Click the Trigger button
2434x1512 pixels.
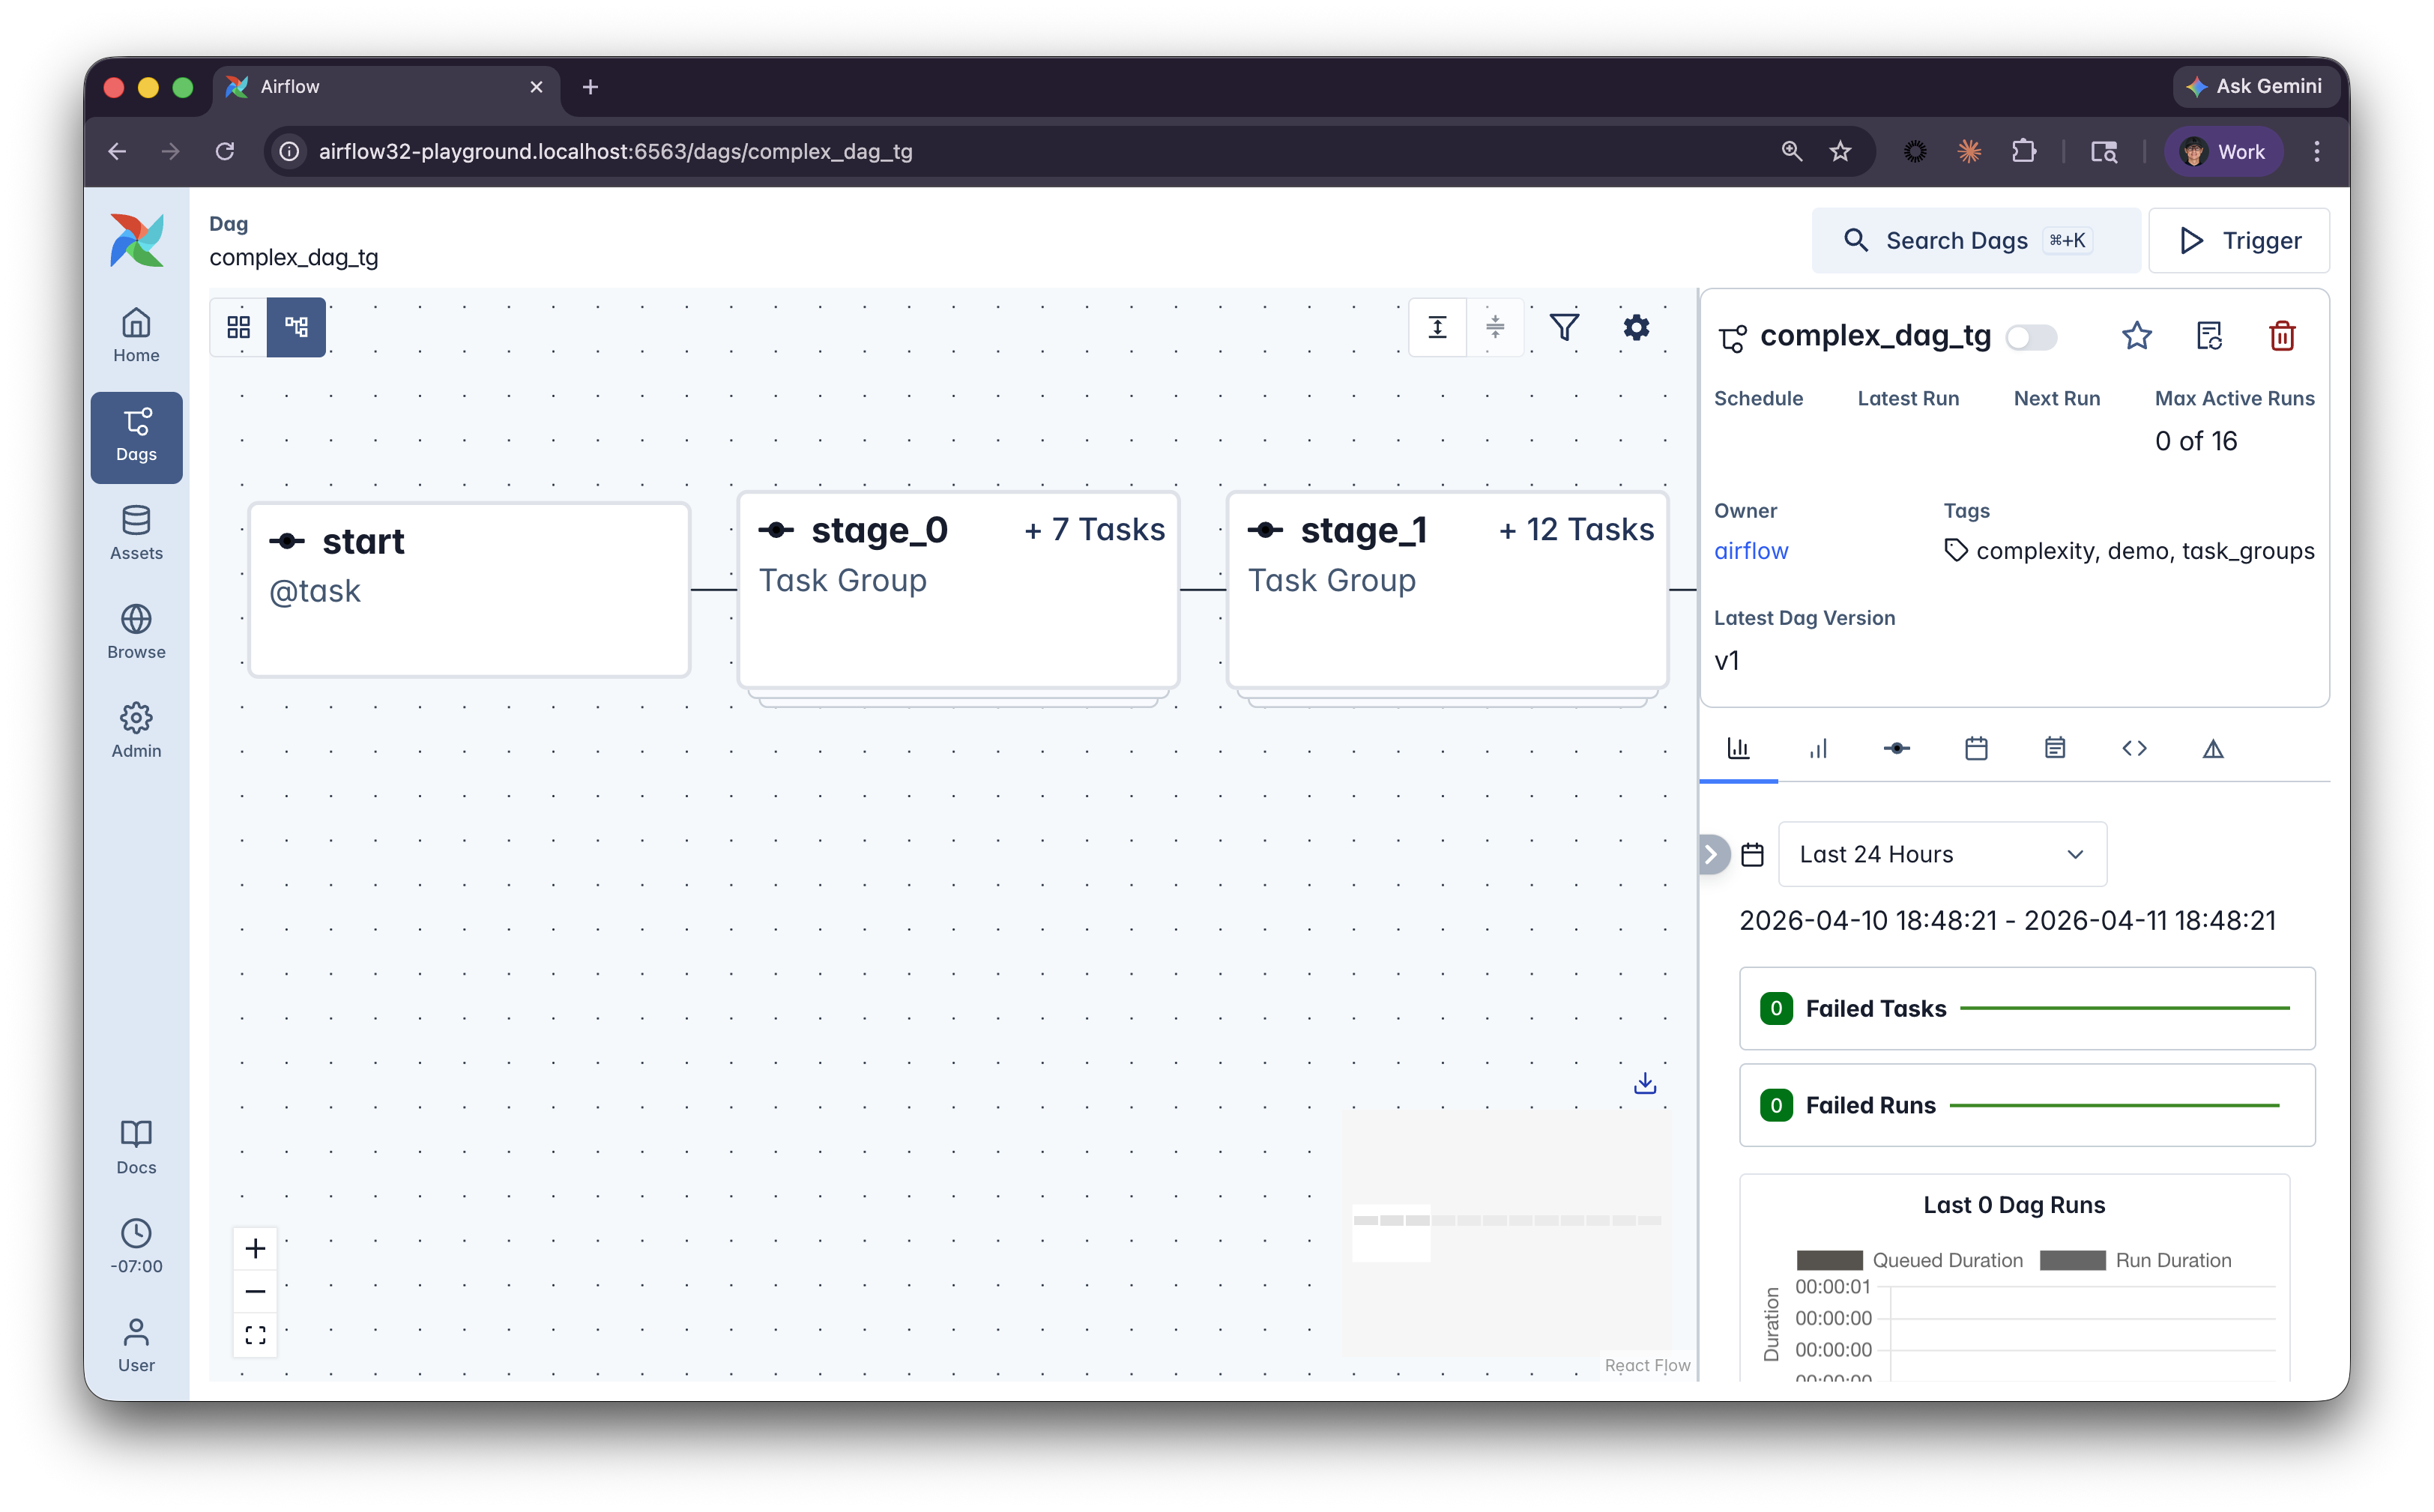(x=2239, y=240)
